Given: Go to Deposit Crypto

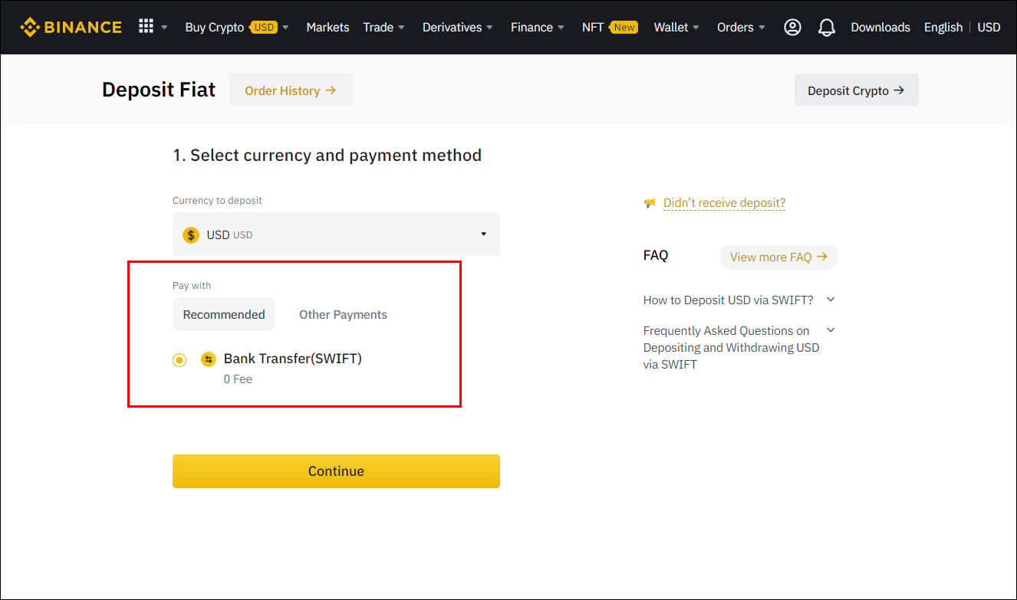Looking at the screenshot, I should pyautogui.click(x=856, y=90).
